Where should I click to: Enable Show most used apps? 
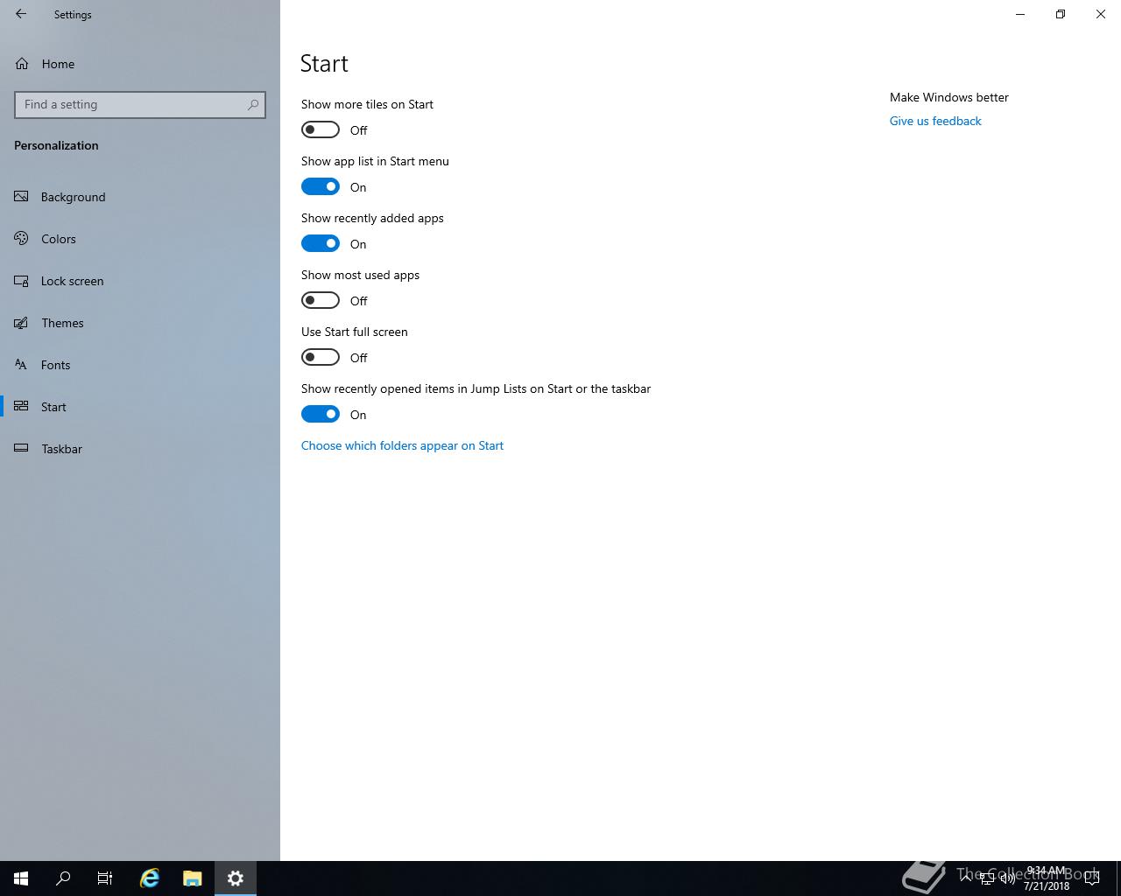point(321,300)
